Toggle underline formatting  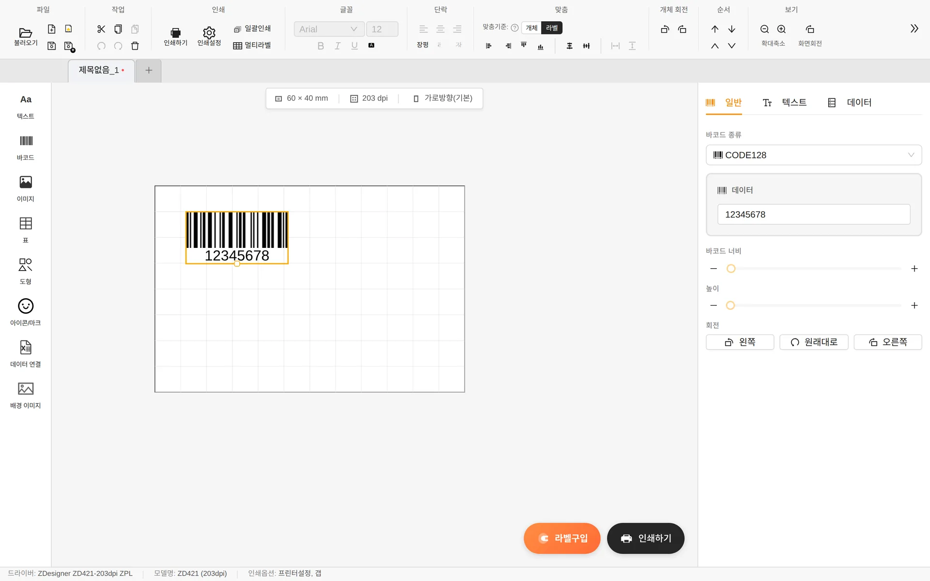click(x=355, y=46)
